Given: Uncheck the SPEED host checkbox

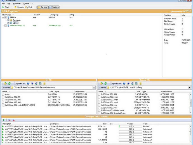Looking at the screenshot, I should [5, 17].
